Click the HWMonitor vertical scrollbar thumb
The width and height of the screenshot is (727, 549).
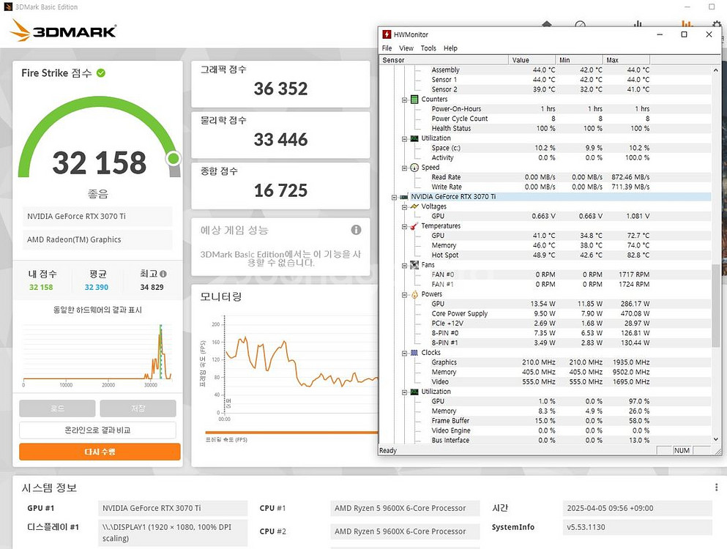click(716, 306)
